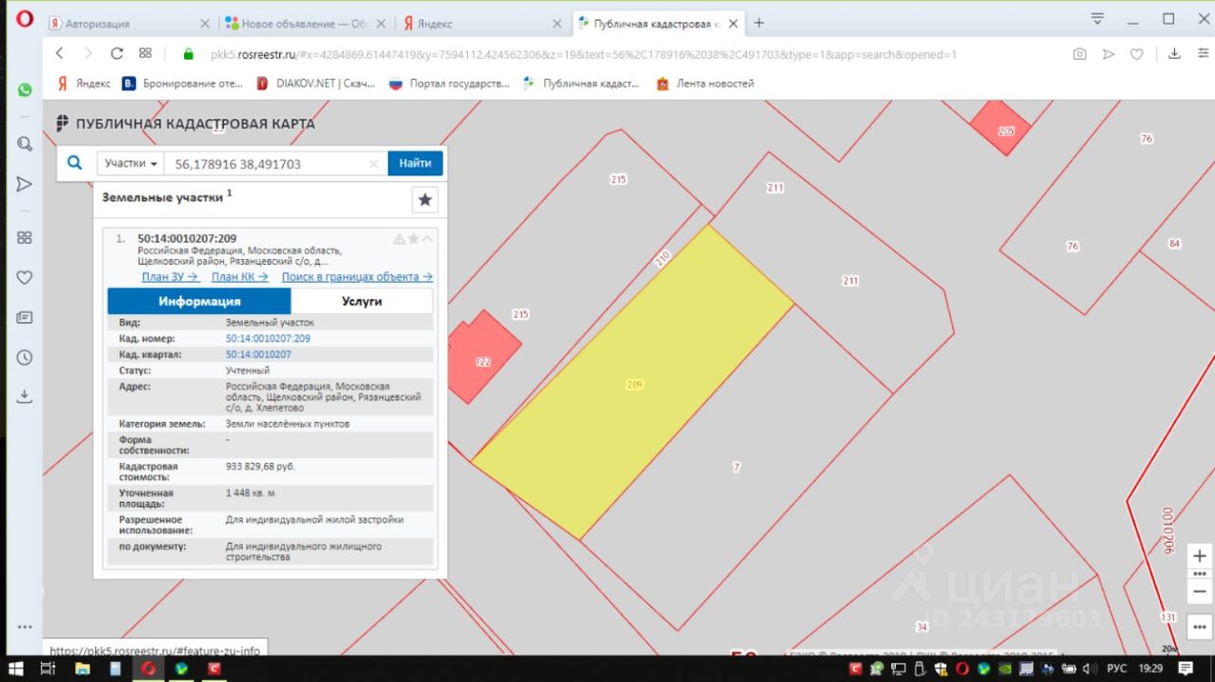Take snapshot with camera icon in address bar
This screenshot has height=682, width=1215.
tap(1079, 54)
